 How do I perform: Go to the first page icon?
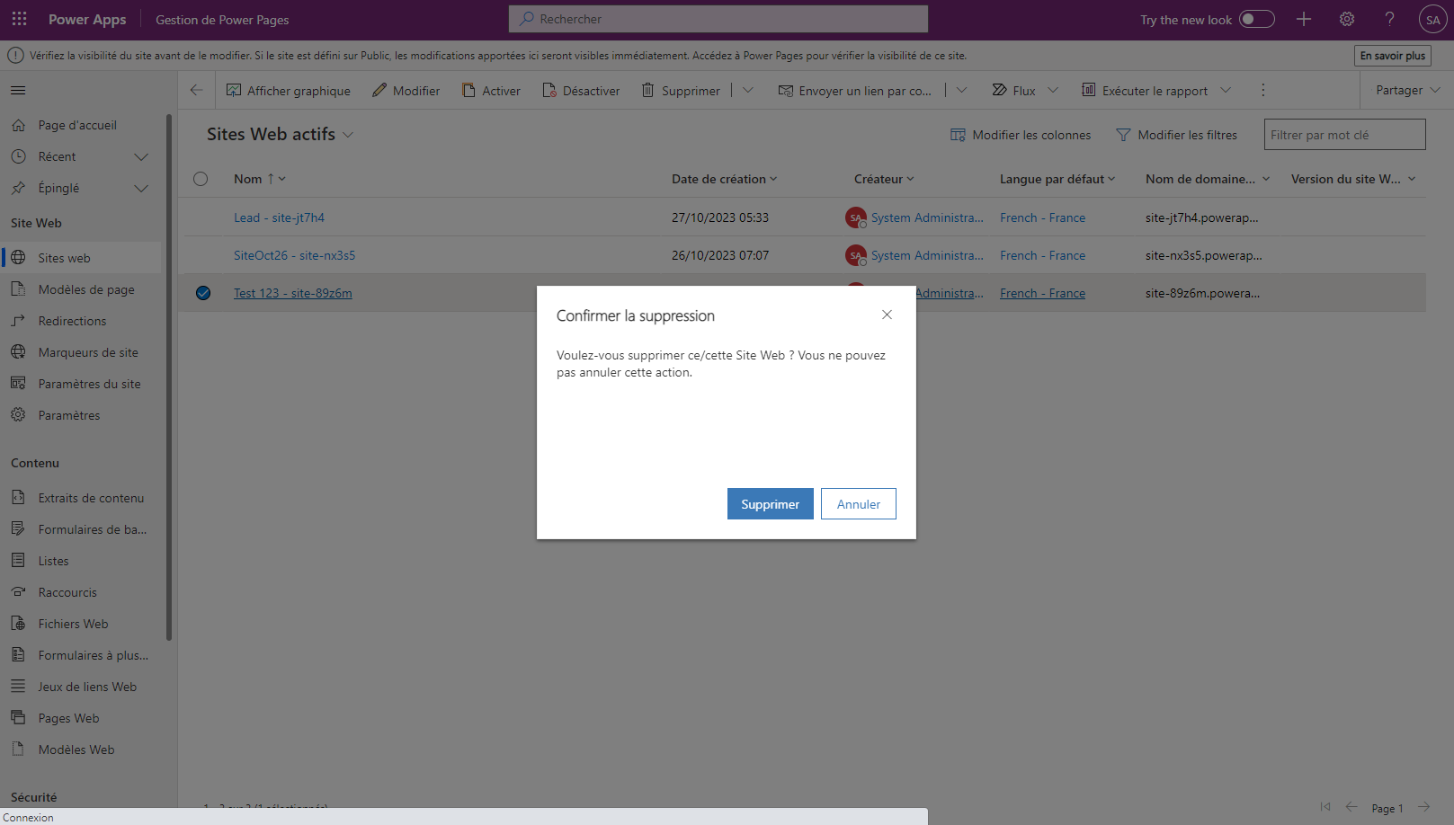[1325, 806]
